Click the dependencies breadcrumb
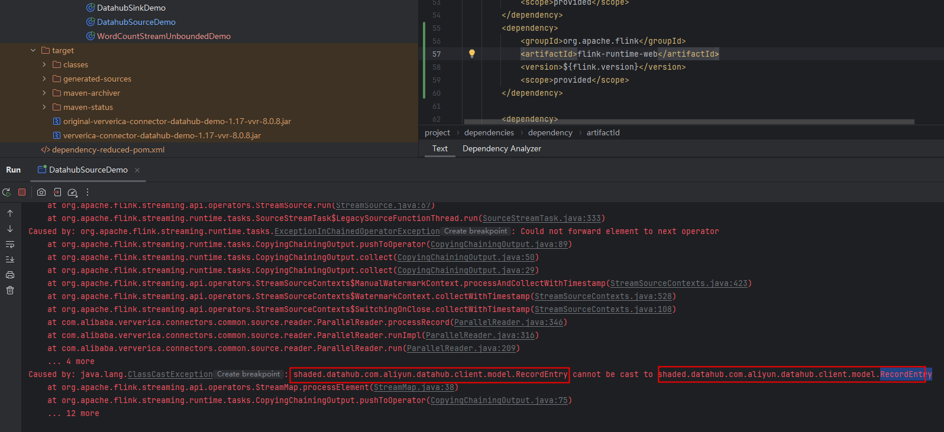The width and height of the screenshot is (944, 432). [x=489, y=132]
